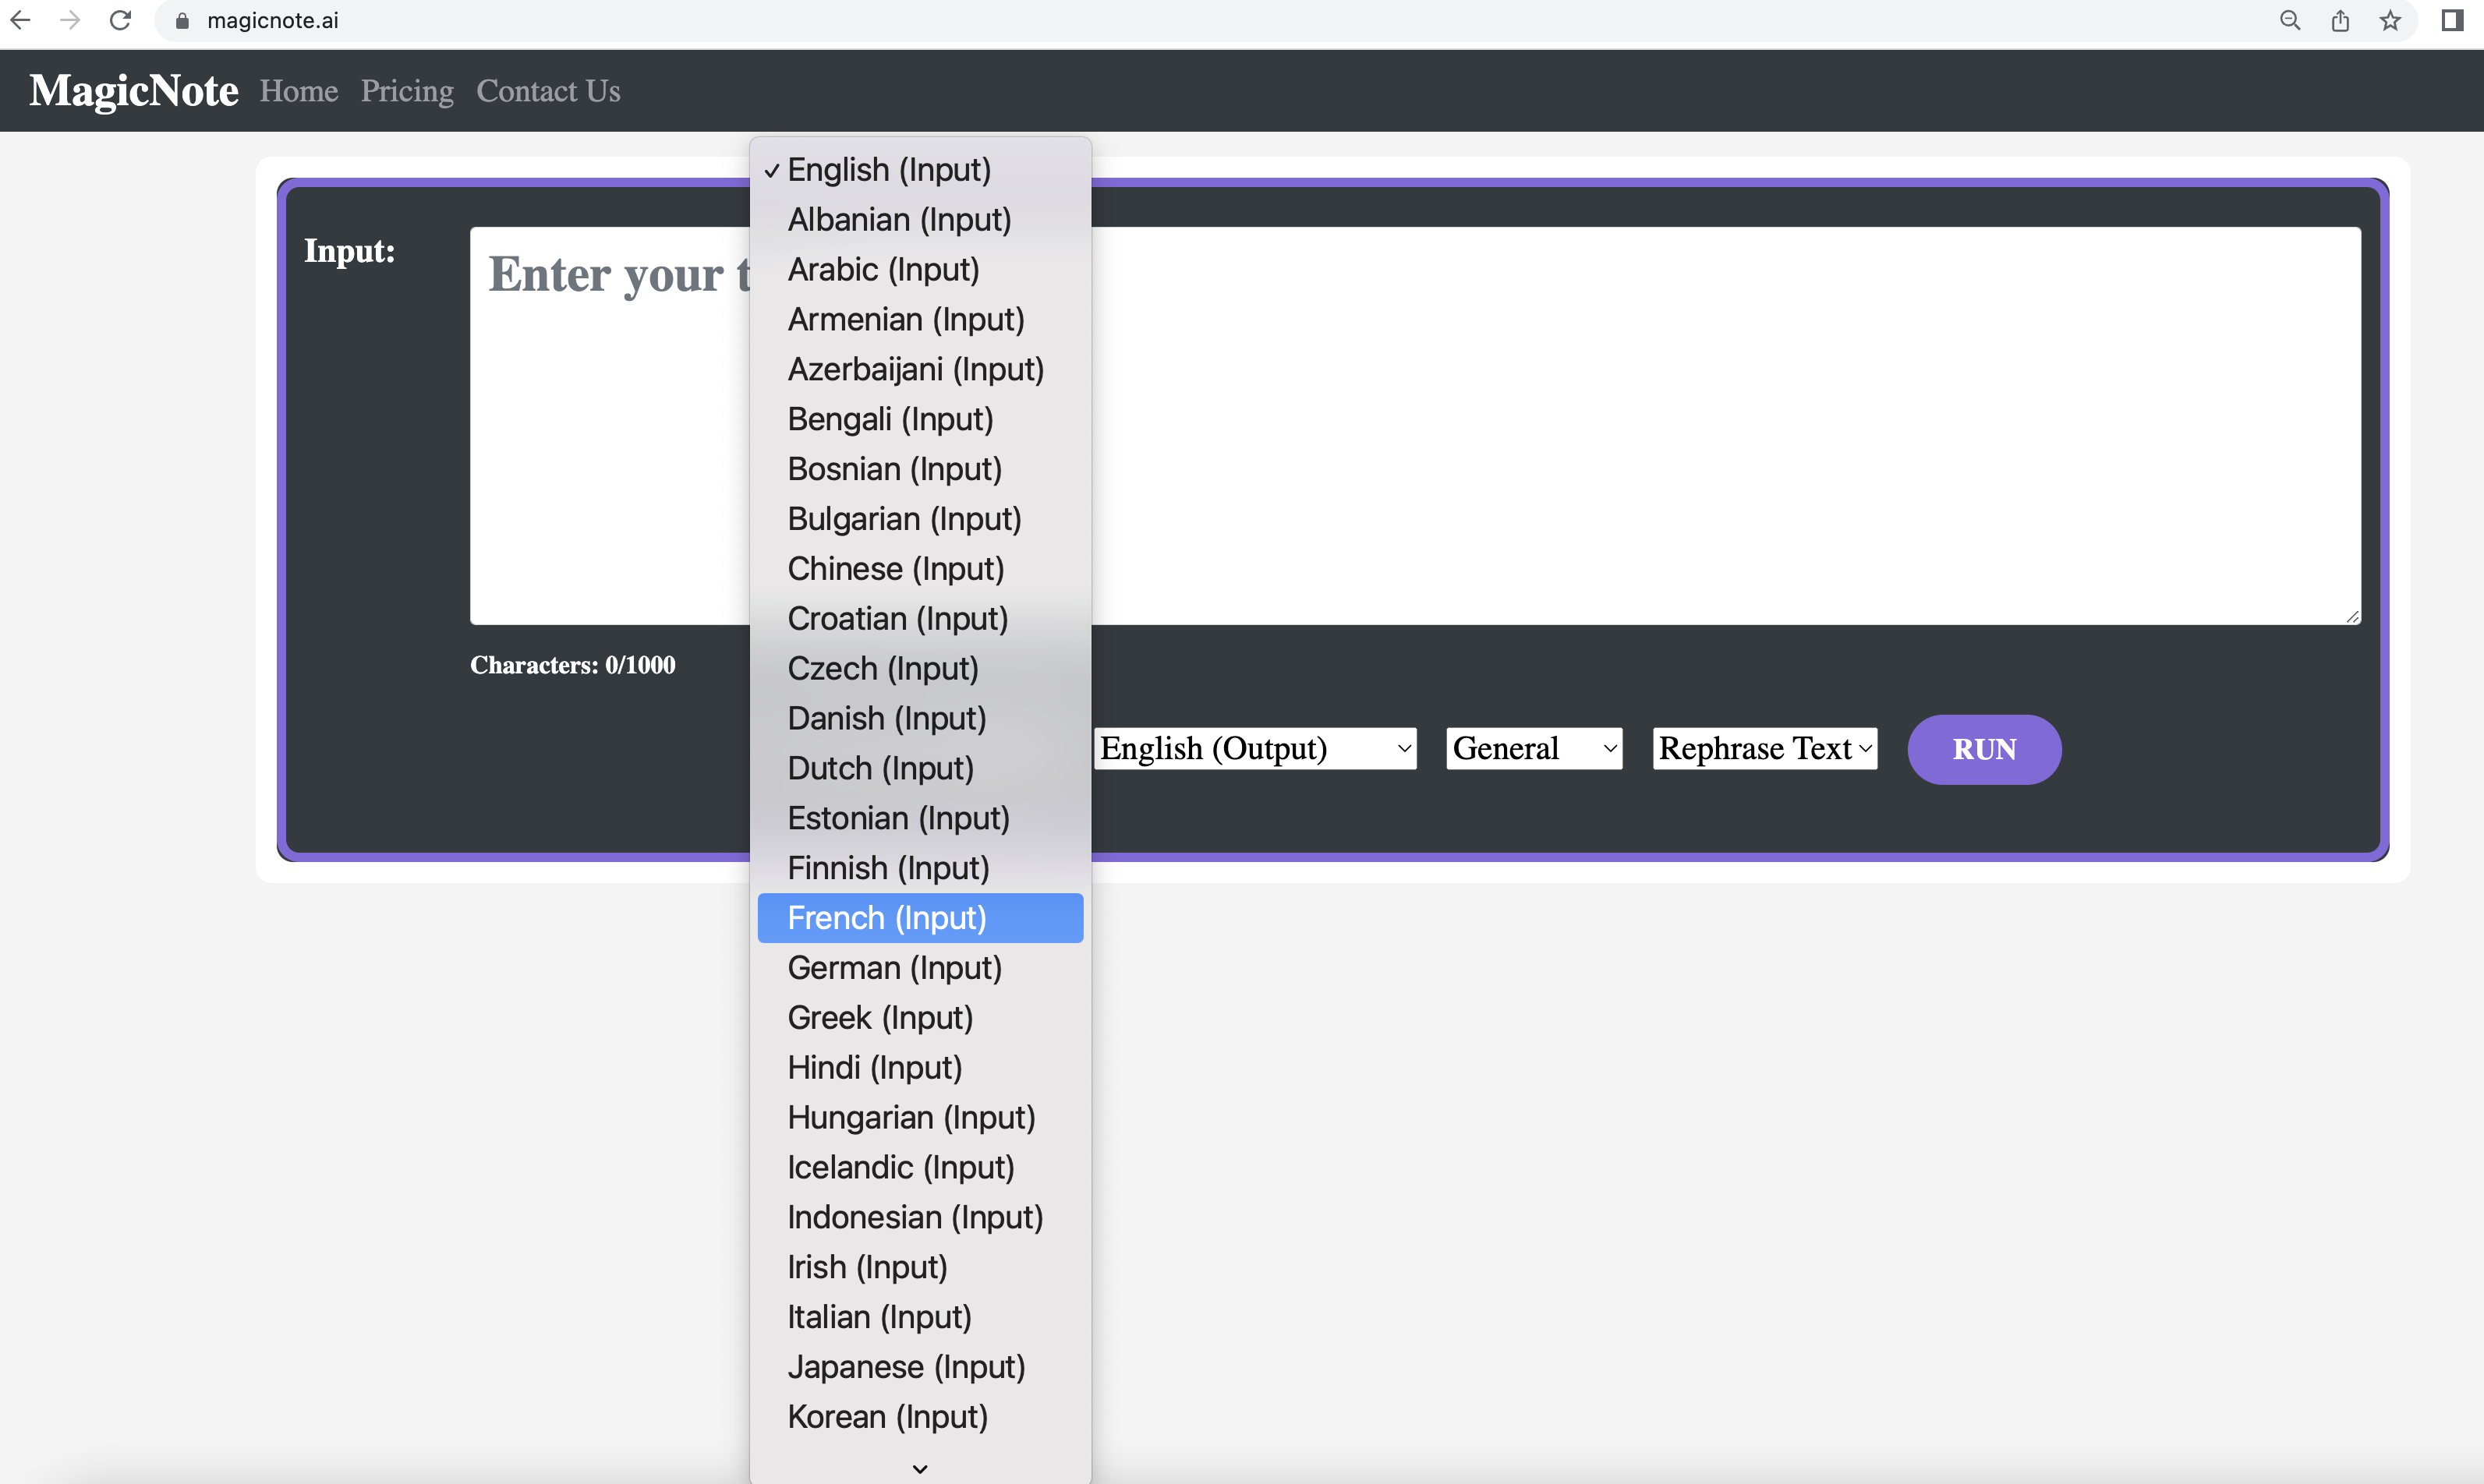The width and height of the screenshot is (2484, 1484).
Task: Open the Home nav link
Action: tap(299, 91)
